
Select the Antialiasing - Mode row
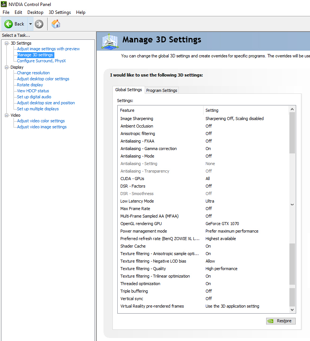coord(204,156)
